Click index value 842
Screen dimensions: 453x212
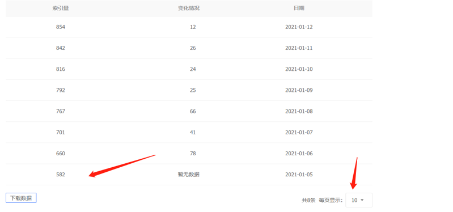(x=61, y=48)
